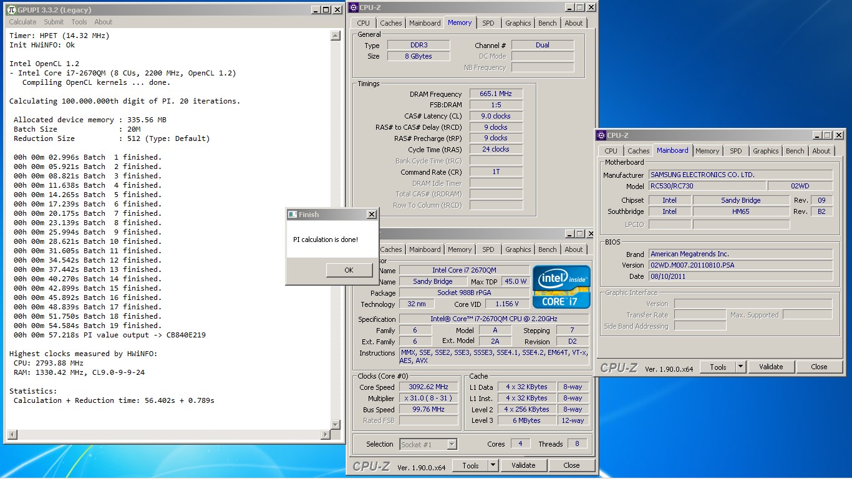Select Memory tab in Mainboard window
The height and width of the screenshot is (479, 852).
(x=707, y=151)
